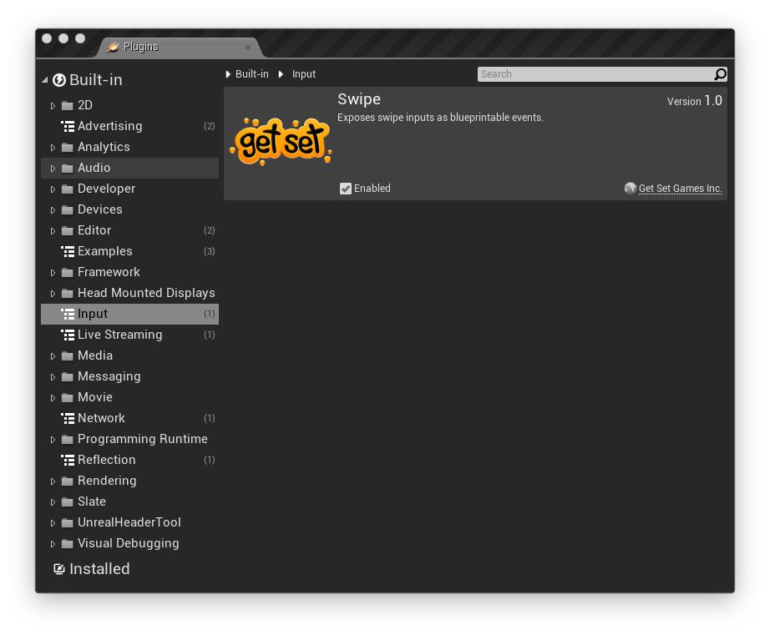Click the Installed category icon

(x=59, y=569)
